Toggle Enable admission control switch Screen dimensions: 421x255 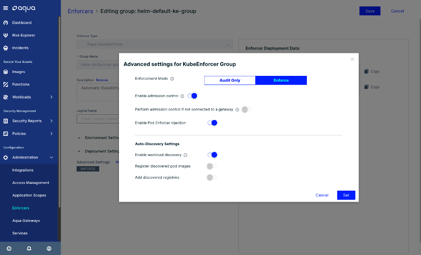tap(192, 96)
